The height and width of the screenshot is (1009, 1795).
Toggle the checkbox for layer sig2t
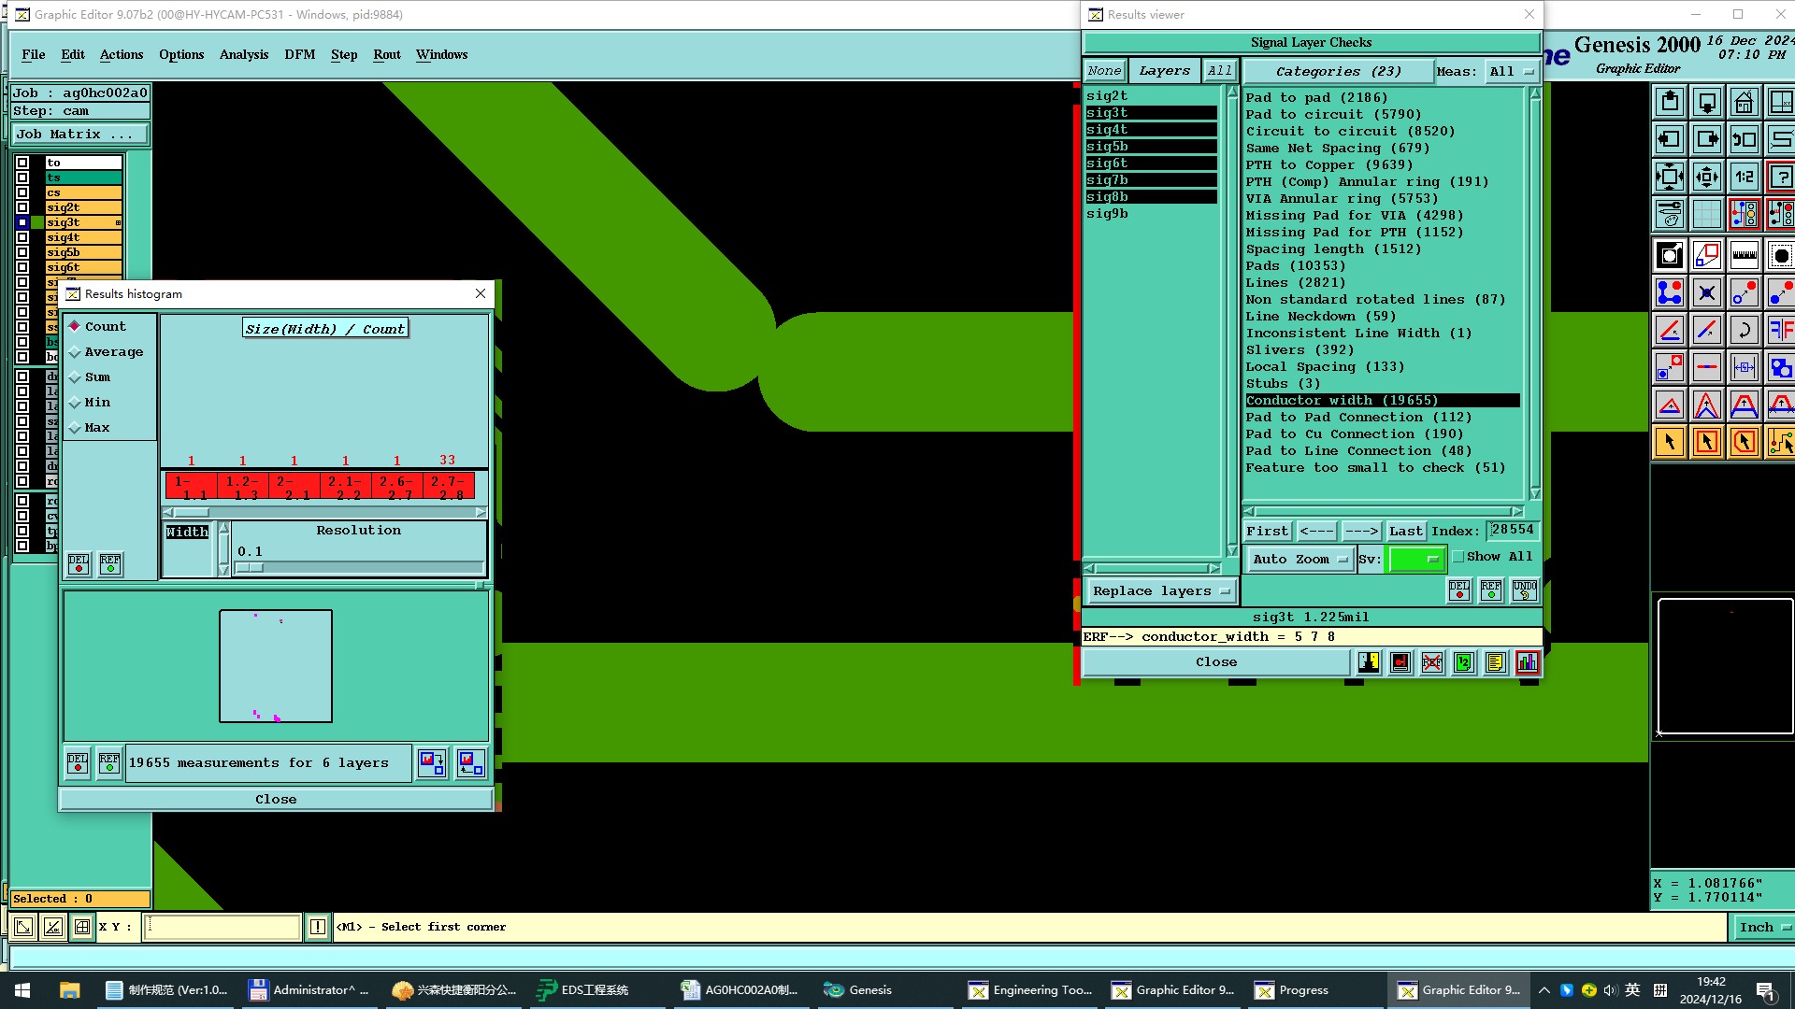coord(22,207)
